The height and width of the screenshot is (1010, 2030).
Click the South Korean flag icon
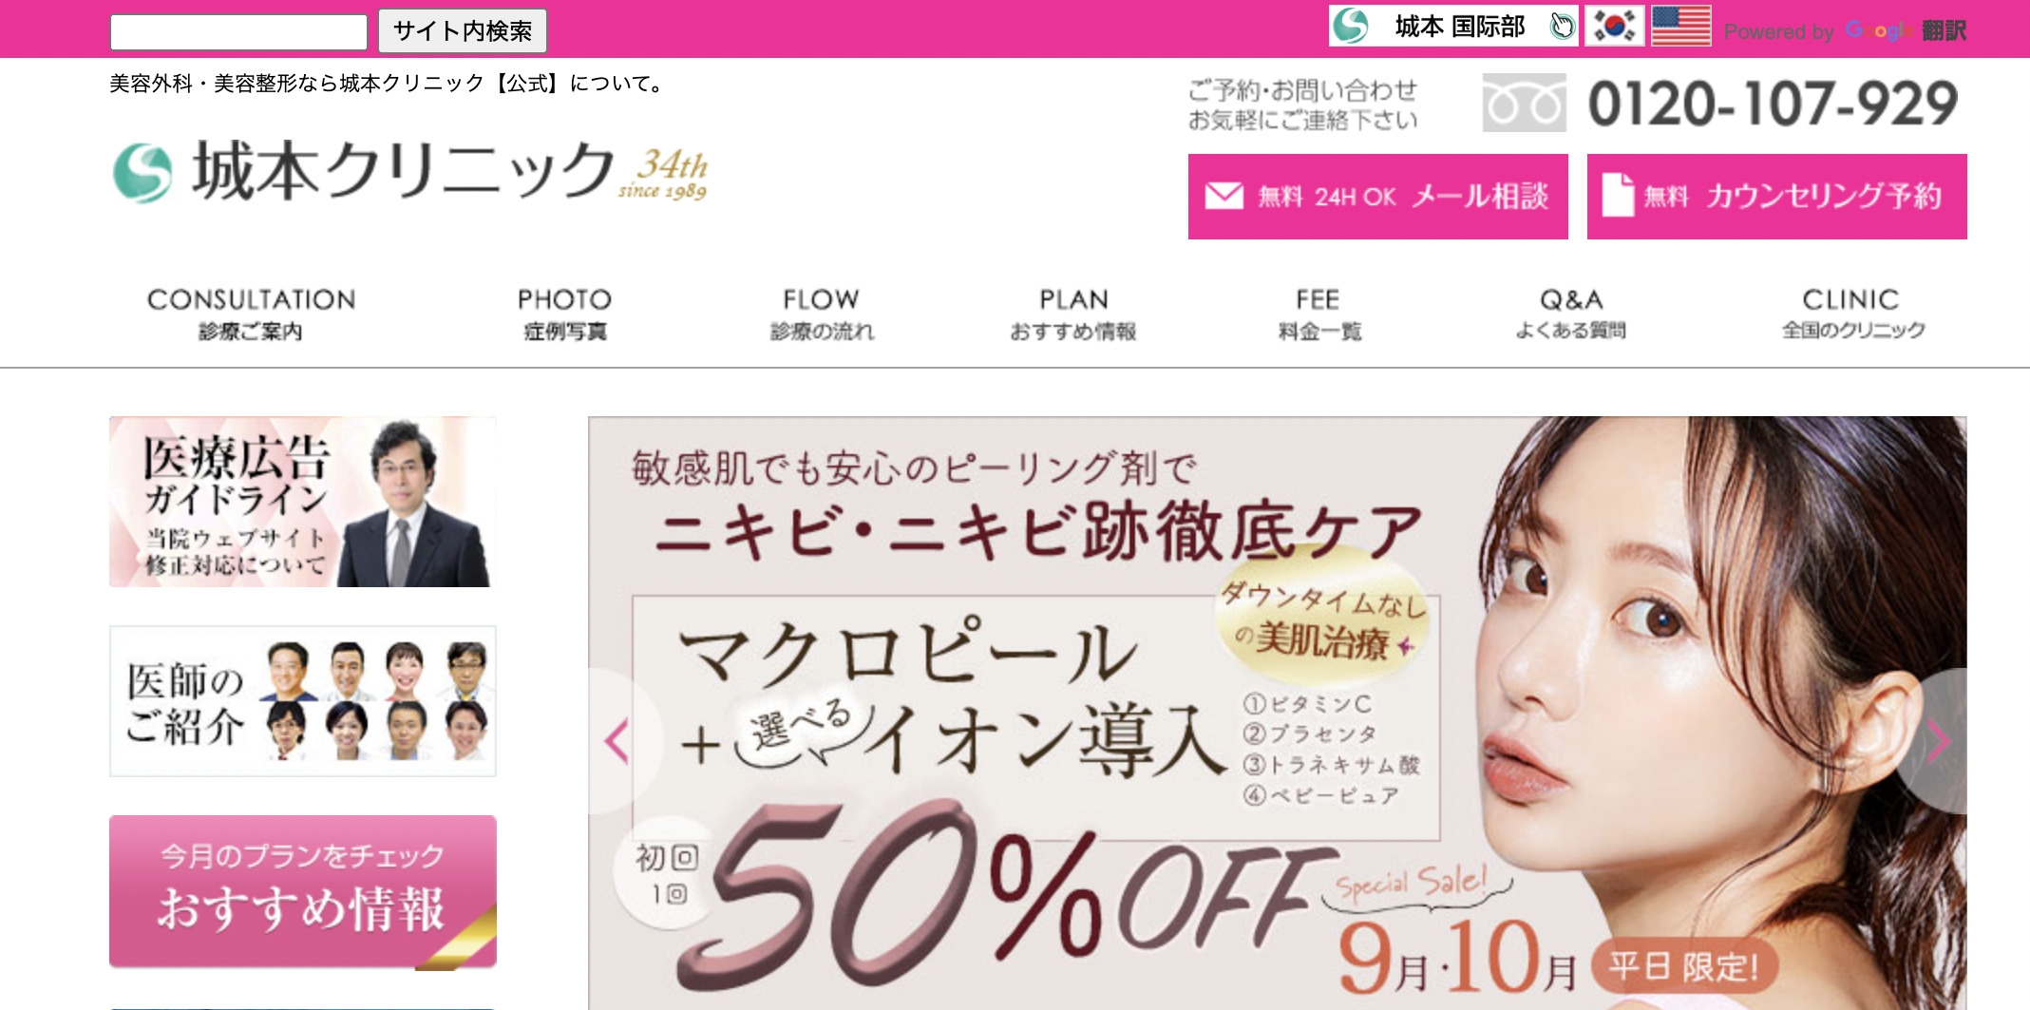click(1613, 27)
